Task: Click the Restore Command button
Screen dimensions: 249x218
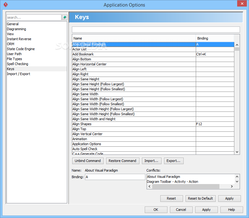Action: click(x=122, y=161)
